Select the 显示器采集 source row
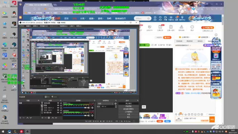This screenshot has height=134, width=238. click(x=51, y=113)
